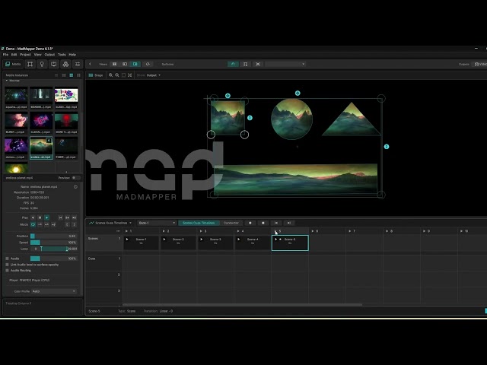Click the record circle button in timeline bar
Screen dimensions: 487x365
tap(250, 223)
